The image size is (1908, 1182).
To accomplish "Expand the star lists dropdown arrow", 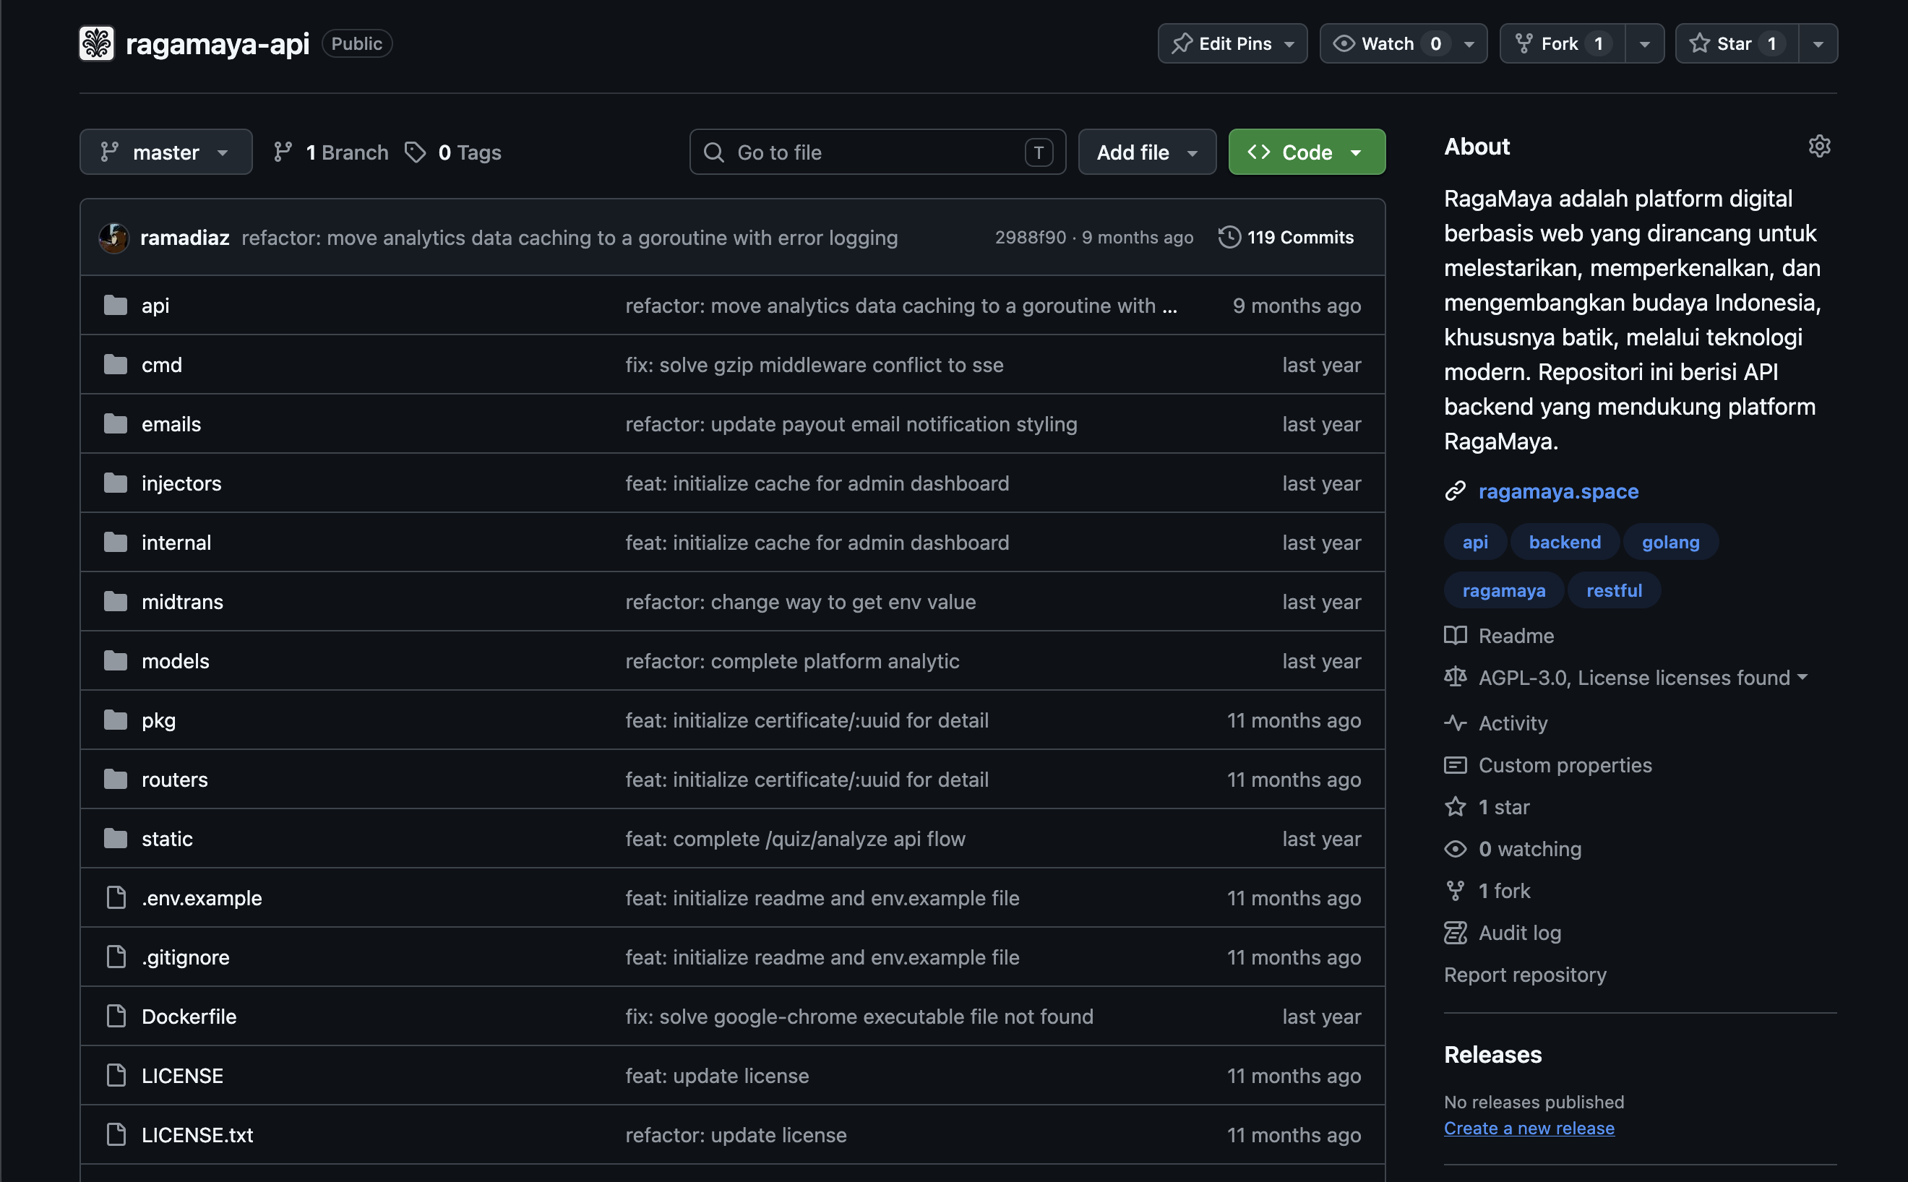I will pos(1818,43).
